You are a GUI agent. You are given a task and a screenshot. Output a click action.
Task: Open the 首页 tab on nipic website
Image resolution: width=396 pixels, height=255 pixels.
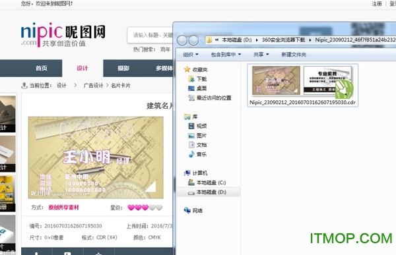pos(42,68)
